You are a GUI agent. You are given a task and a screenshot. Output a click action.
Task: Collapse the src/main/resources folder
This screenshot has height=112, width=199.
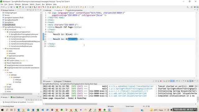[x=3, y=49]
